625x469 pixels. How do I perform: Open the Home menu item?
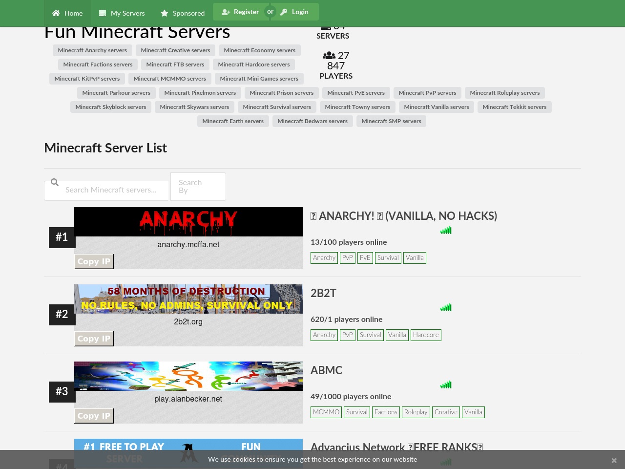click(67, 13)
